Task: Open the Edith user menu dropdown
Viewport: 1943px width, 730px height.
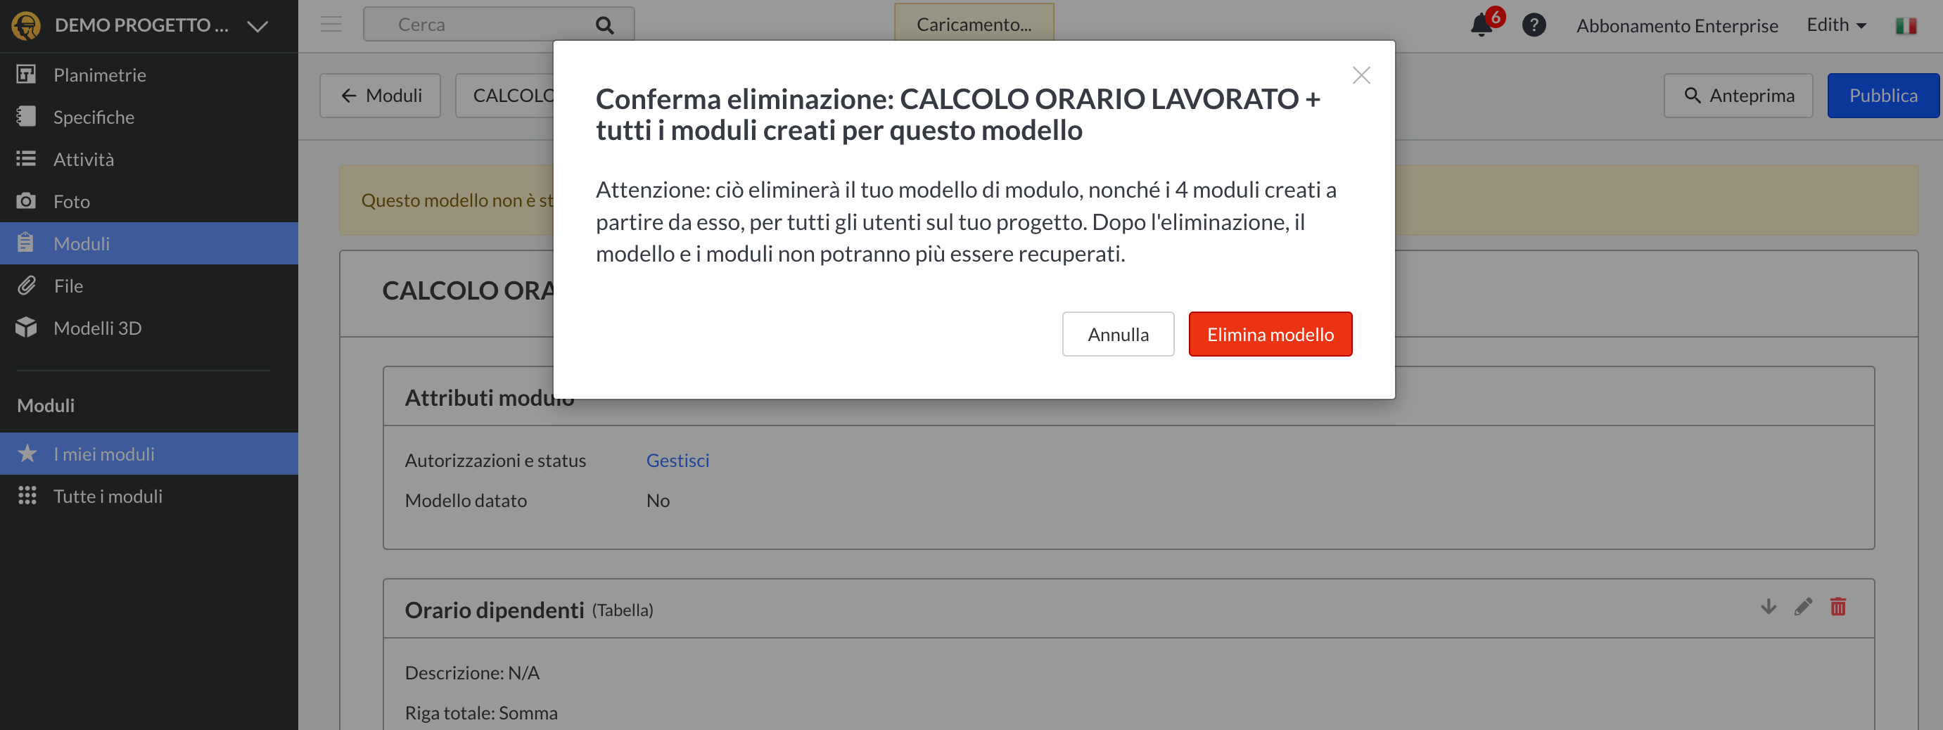Action: (1836, 25)
